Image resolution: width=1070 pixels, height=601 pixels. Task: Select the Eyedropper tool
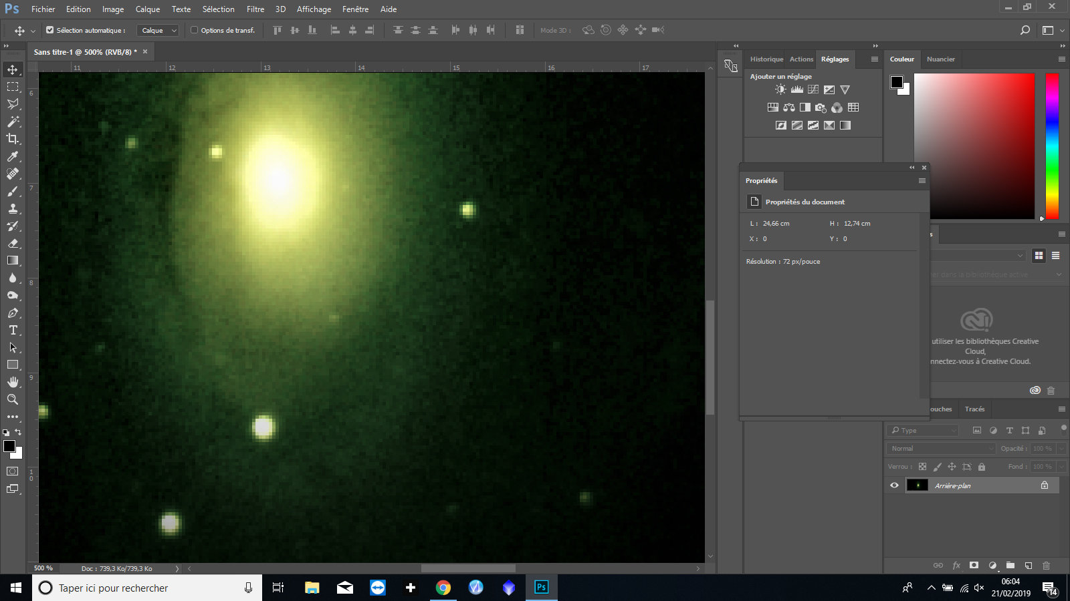(x=13, y=156)
